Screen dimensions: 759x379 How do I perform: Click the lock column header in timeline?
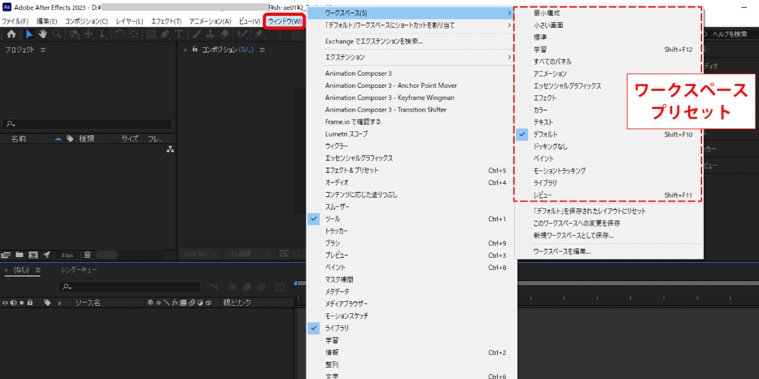coord(30,303)
